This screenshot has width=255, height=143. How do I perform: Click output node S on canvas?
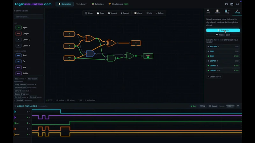coord(136,43)
